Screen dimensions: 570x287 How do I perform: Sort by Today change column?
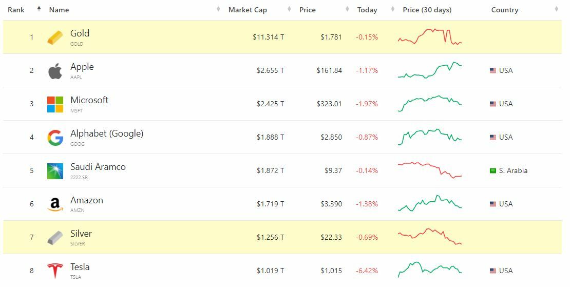(367, 10)
